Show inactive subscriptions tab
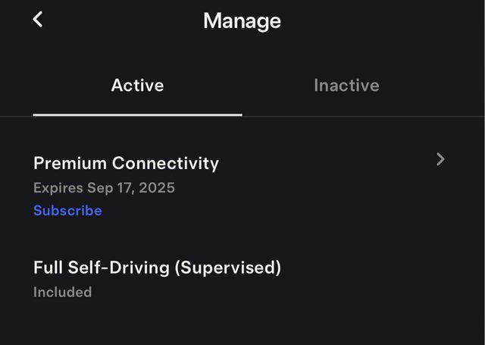The height and width of the screenshot is (345, 485). (x=346, y=85)
